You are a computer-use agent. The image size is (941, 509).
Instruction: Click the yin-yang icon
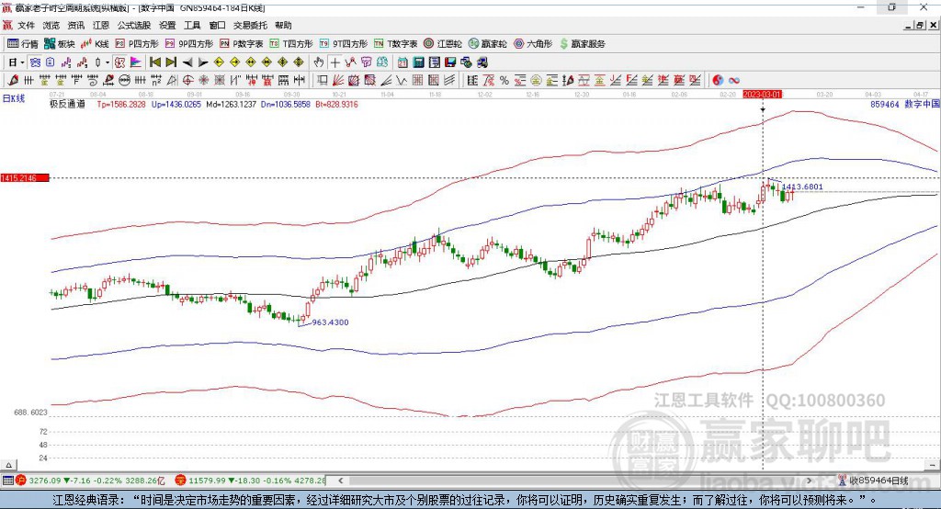pos(718,80)
